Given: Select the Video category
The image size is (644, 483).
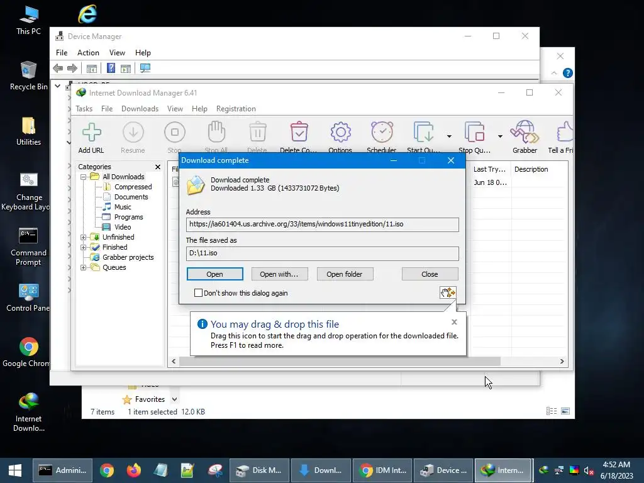Looking at the screenshot, I should (x=123, y=227).
